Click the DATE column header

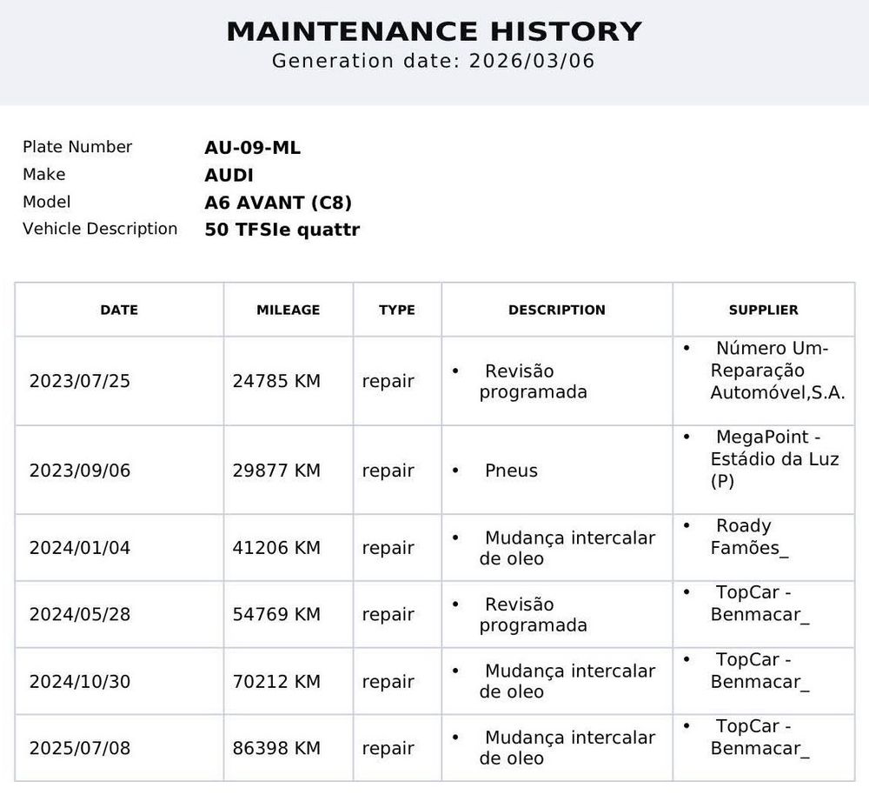coord(119,310)
